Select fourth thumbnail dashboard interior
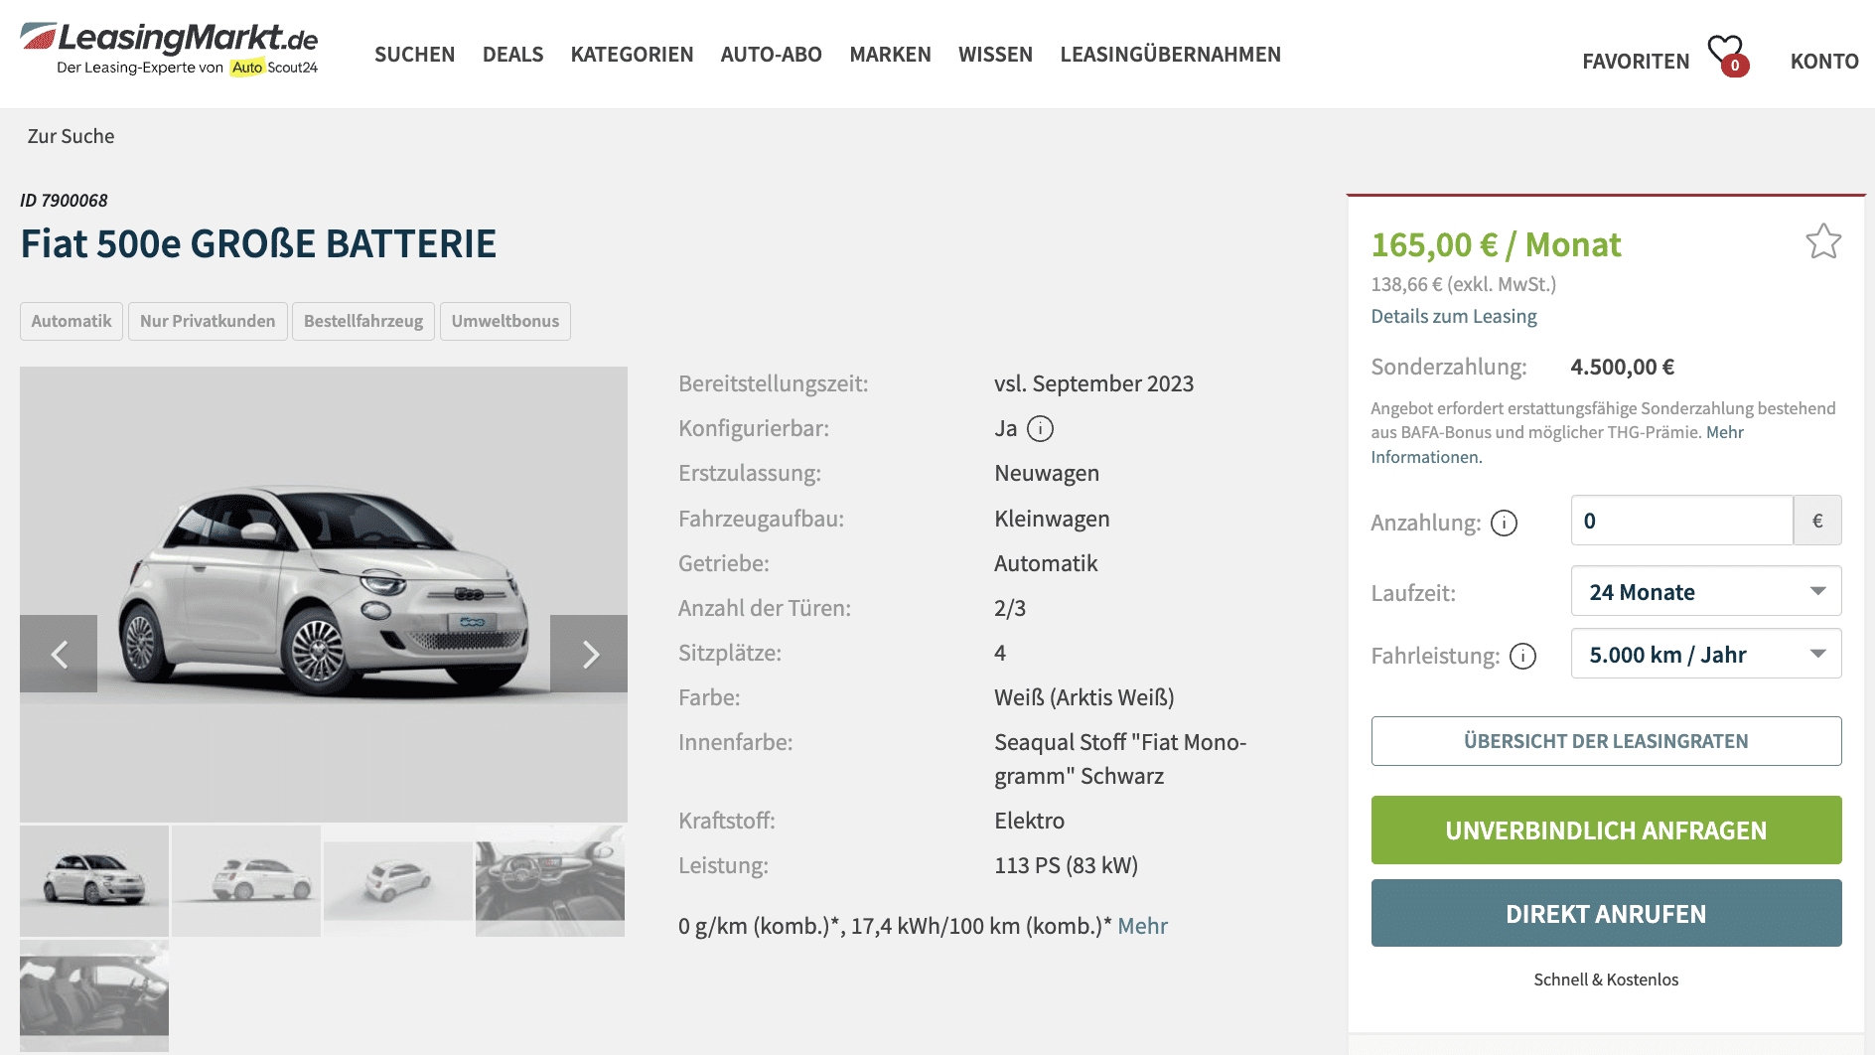The image size is (1875, 1055). coord(550,881)
